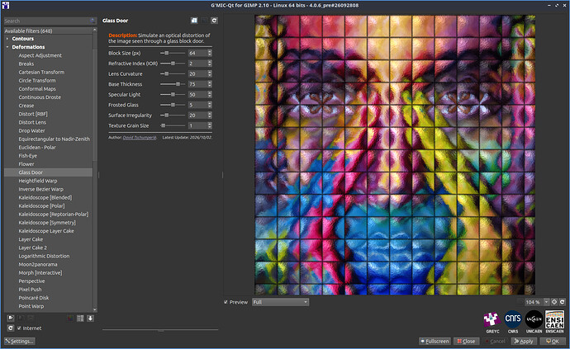570x349 pixels.
Task: Adjust the Specular Light slider
Action: (173, 94)
